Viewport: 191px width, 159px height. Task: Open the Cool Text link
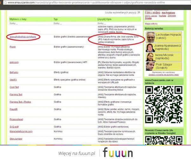click(x=14, y=87)
